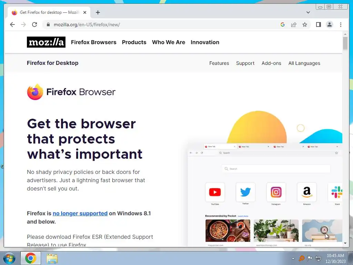Screen dimensions: 353x265
Task: Click the page scrollbar up arrow
Action: point(345,34)
